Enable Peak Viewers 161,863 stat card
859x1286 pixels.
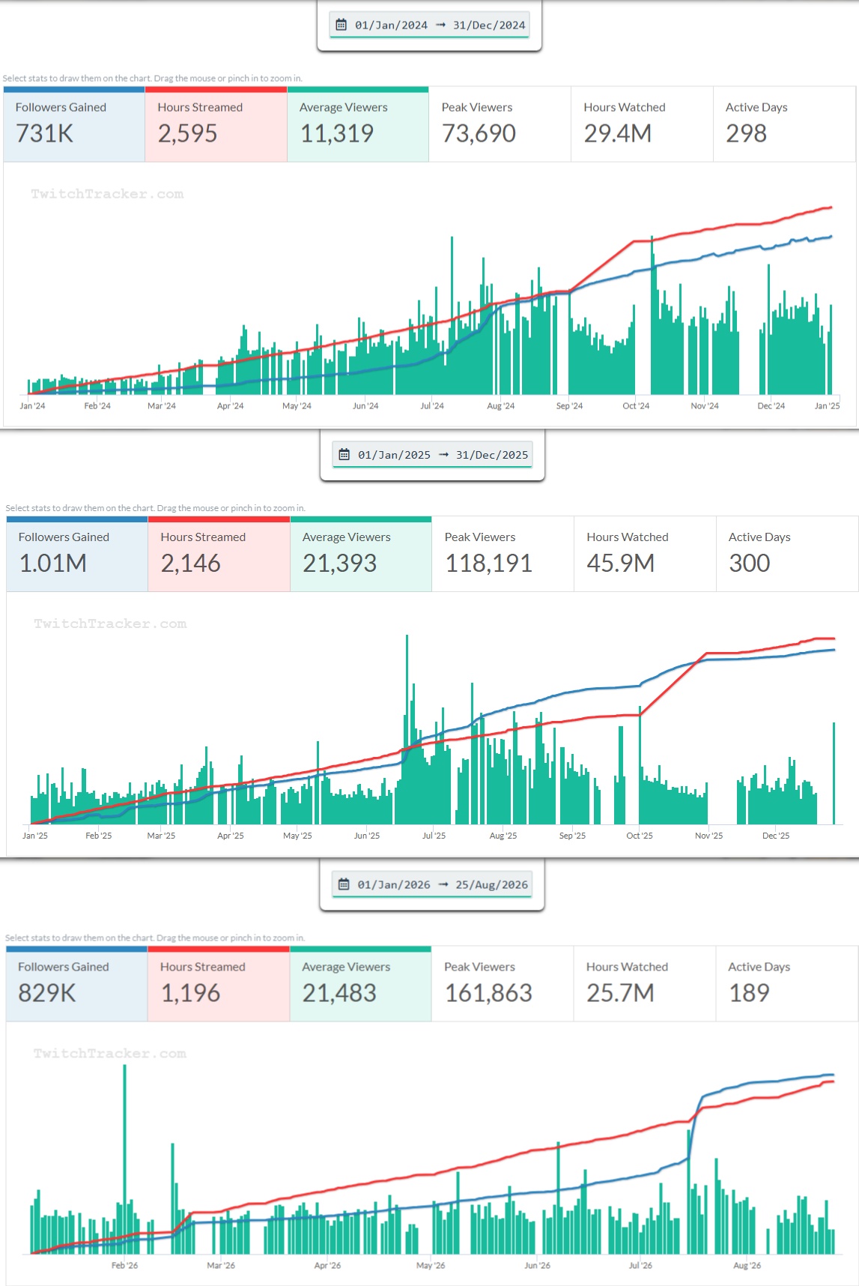point(502,984)
